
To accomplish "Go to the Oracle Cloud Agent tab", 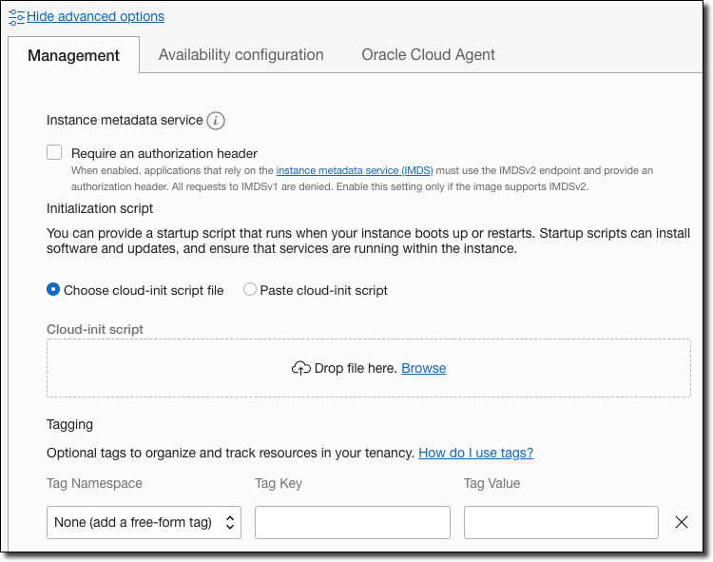I will click(428, 55).
